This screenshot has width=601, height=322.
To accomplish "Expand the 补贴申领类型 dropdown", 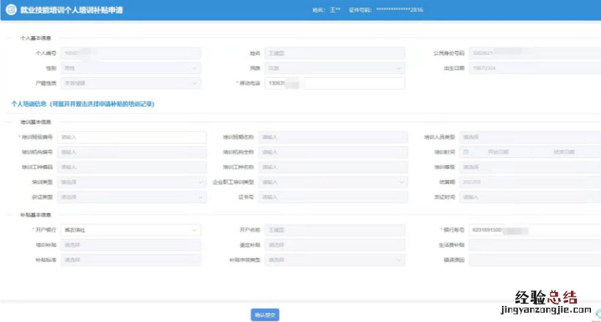I will pyautogui.click(x=335, y=260).
